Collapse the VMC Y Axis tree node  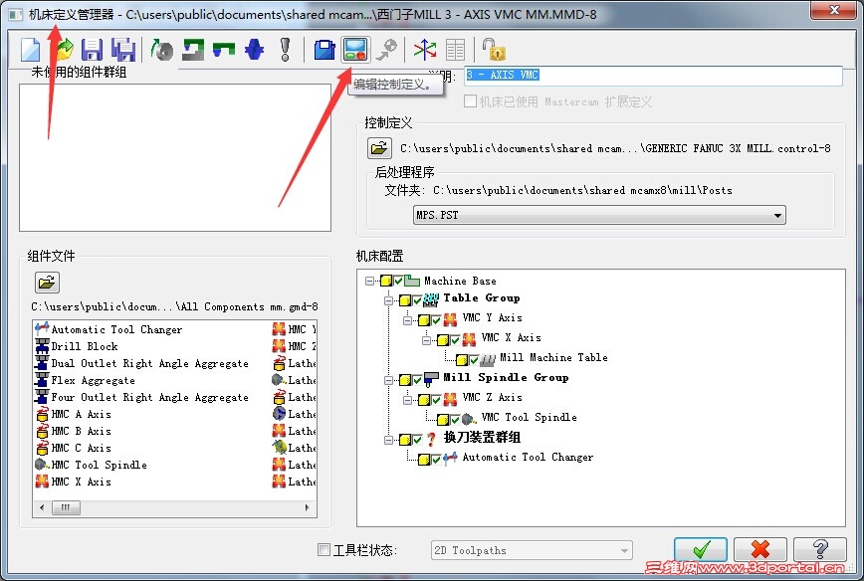coord(407,320)
